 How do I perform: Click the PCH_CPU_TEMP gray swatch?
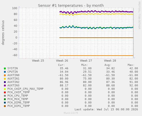5,96
